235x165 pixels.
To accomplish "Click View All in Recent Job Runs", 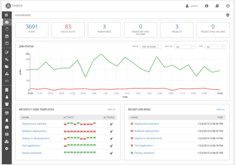I will [221, 110].
